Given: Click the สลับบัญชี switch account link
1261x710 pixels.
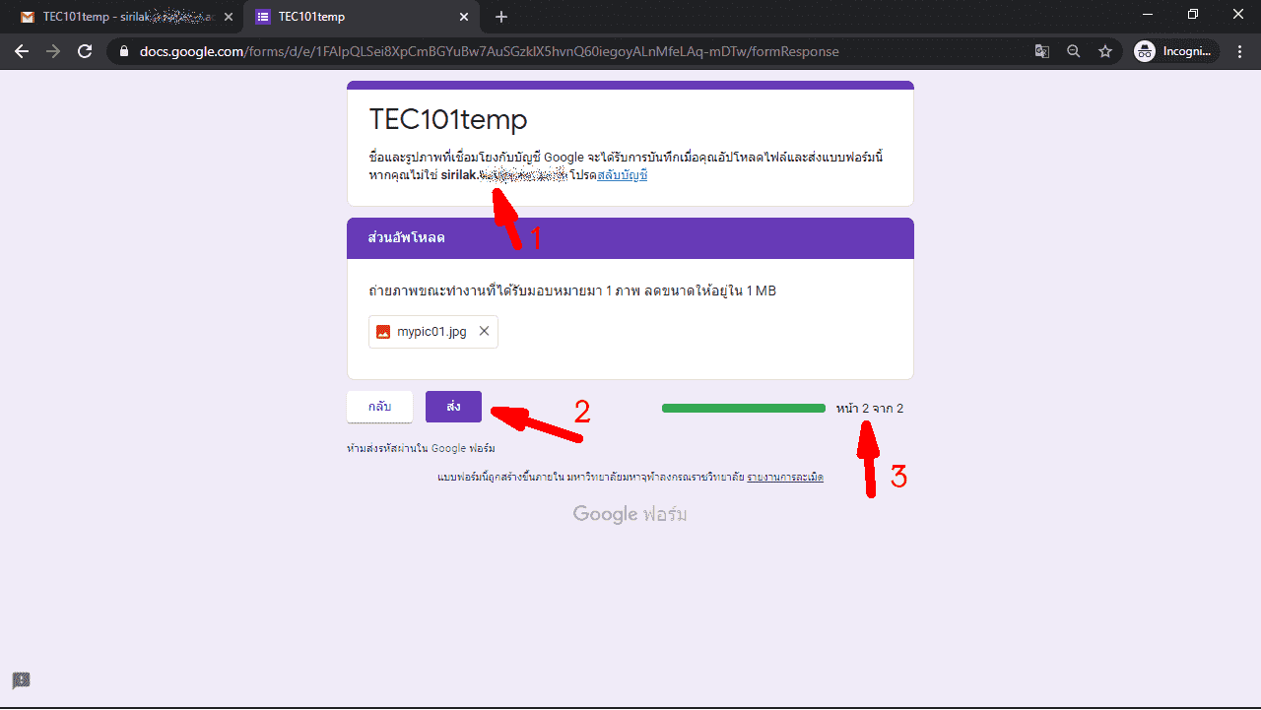Looking at the screenshot, I should pyautogui.click(x=623, y=175).
